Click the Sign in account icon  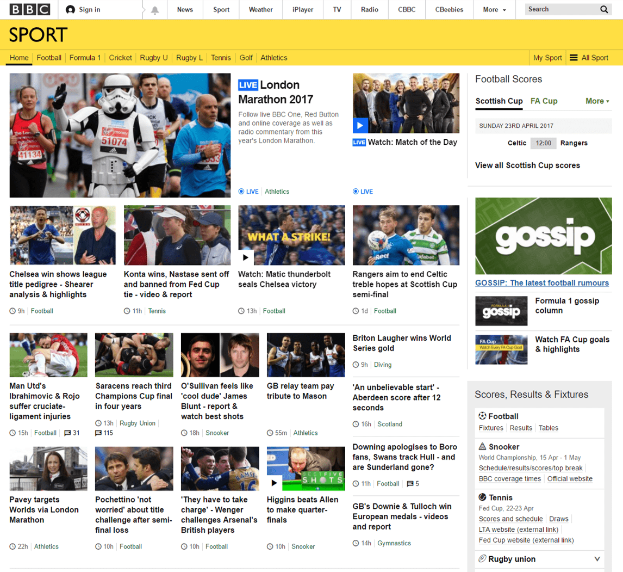(x=70, y=10)
